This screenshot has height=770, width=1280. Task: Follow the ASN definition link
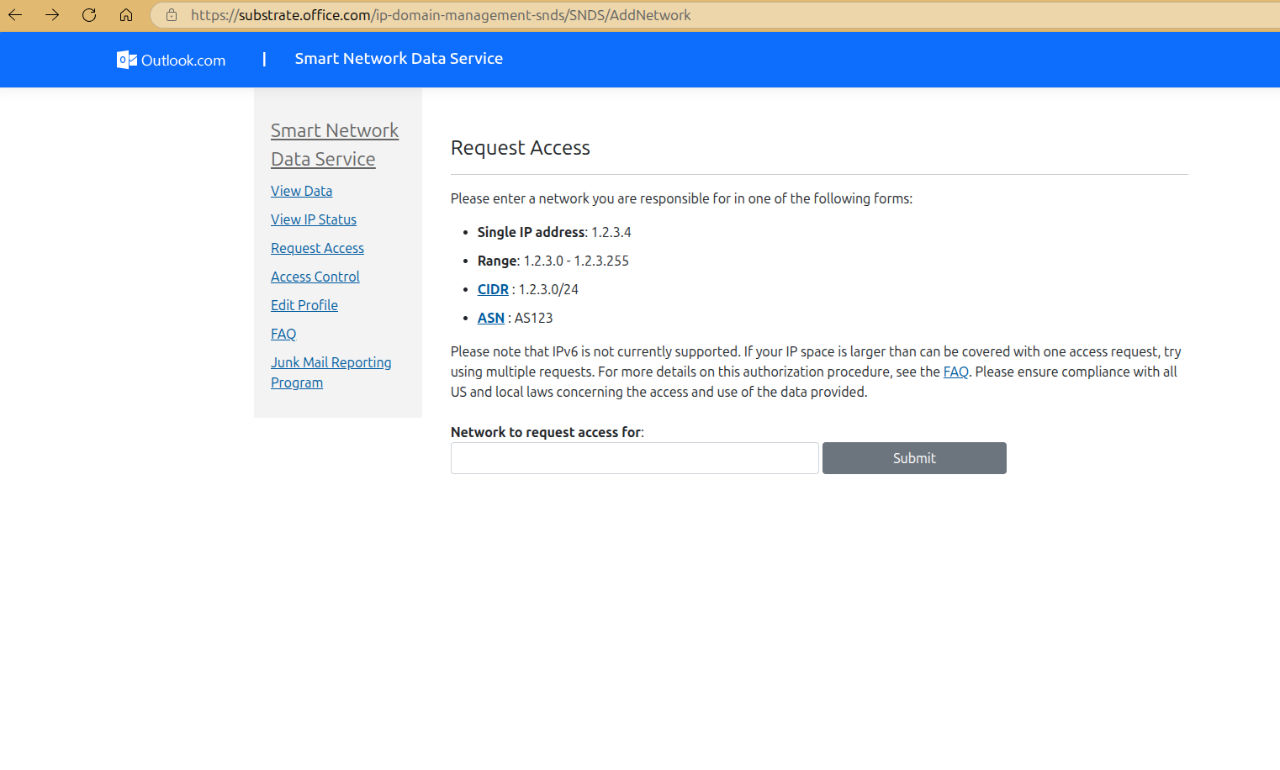point(491,318)
